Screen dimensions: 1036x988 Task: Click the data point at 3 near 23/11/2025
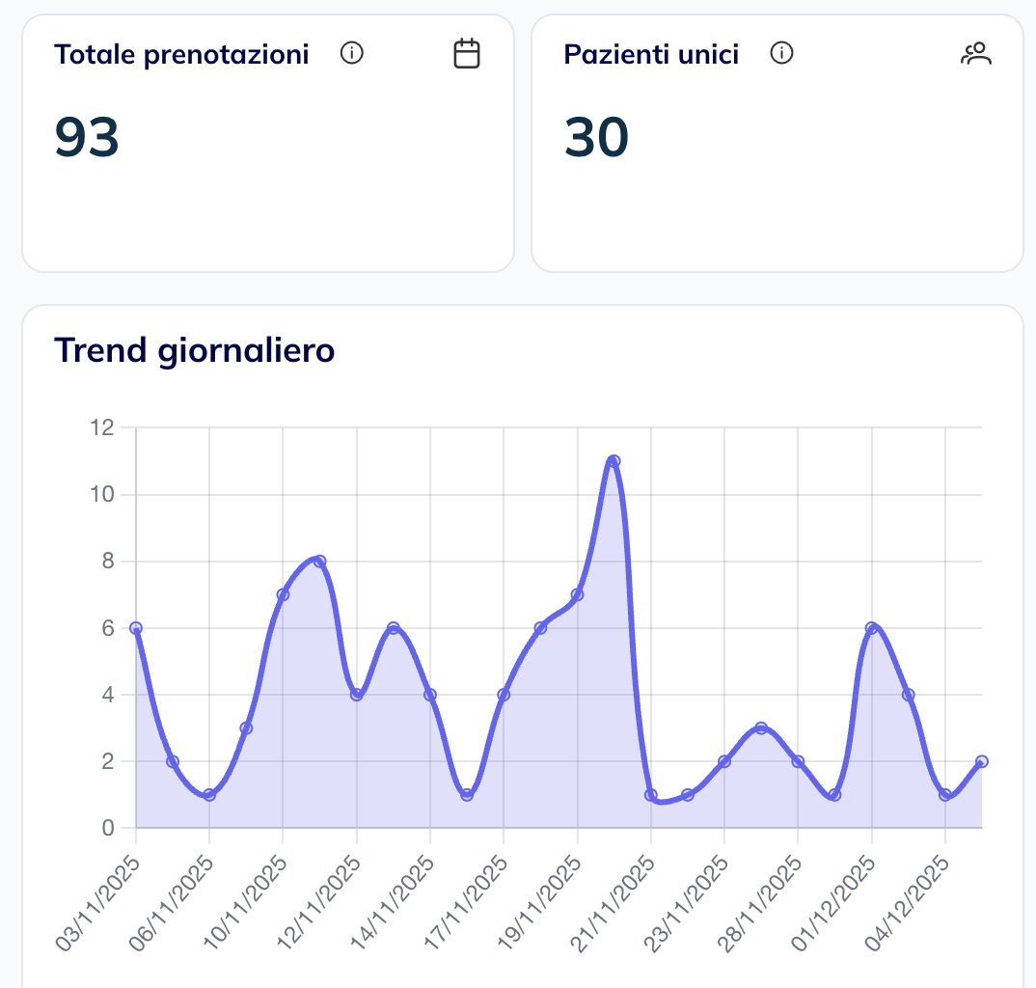coord(761,728)
